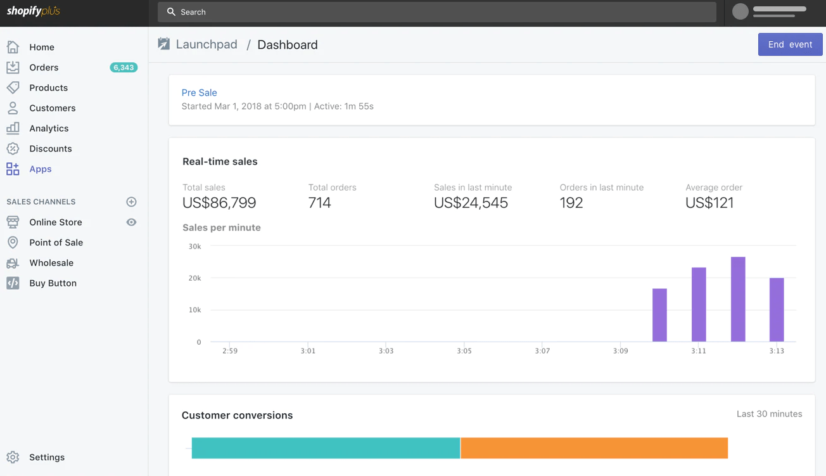The height and width of the screenshot is (476, 826).
Task: Click the Customers person icon
Action: (x=13, y=108)
